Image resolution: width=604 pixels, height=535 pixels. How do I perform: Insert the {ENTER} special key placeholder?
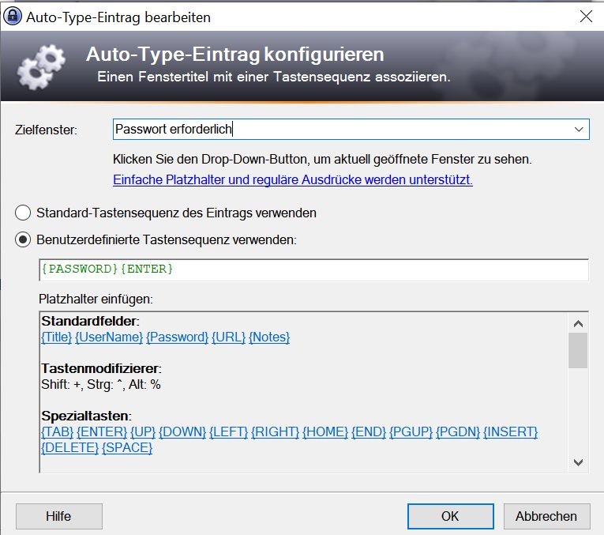[x=102, y=431]
